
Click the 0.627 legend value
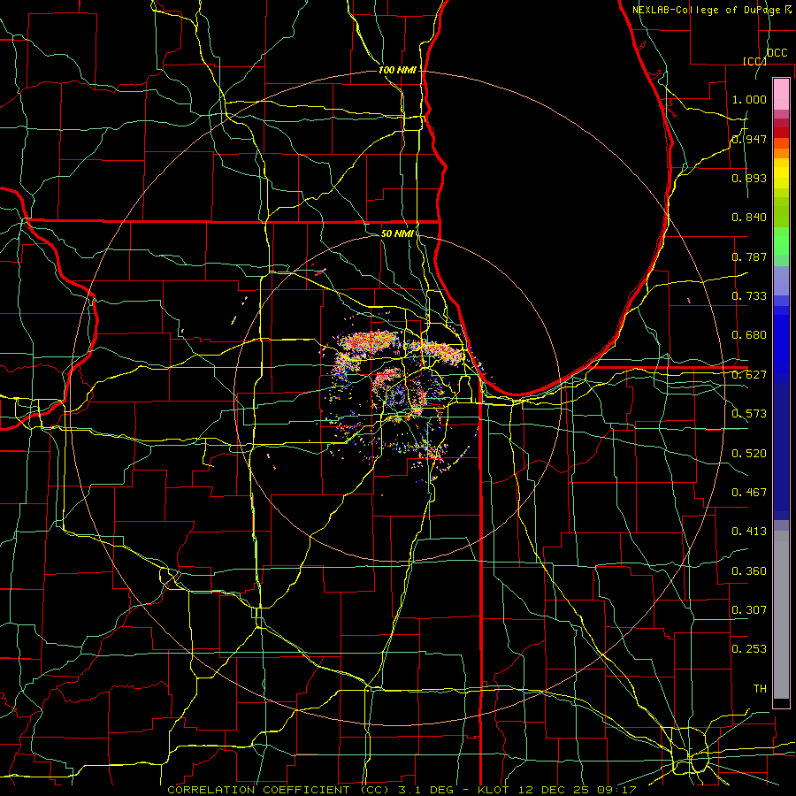coord(749,375)
